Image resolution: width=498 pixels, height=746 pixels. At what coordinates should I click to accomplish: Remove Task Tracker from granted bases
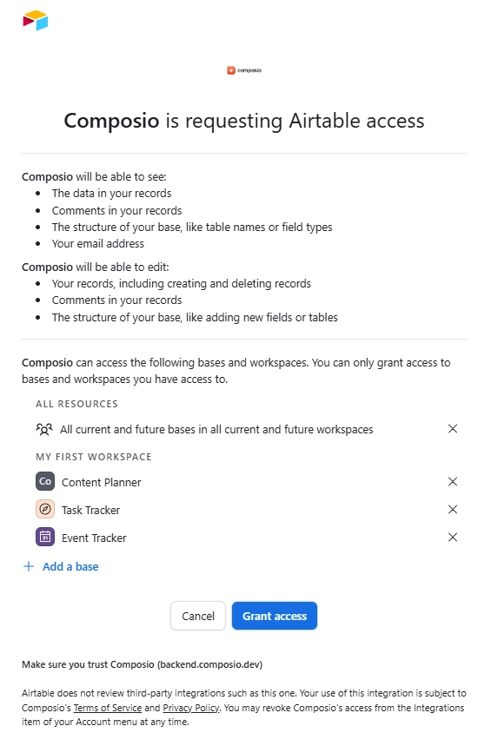[x=453, y=510]
